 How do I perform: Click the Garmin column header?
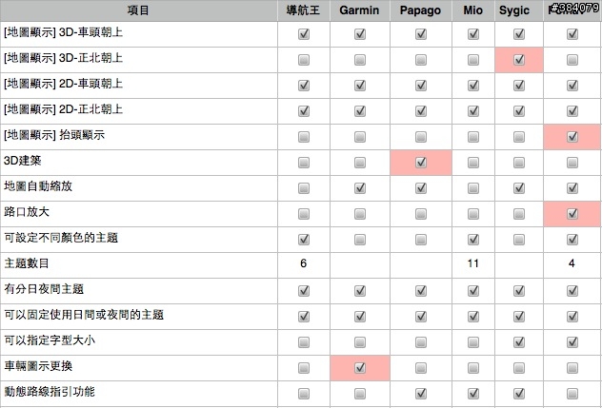click(360, 10)
